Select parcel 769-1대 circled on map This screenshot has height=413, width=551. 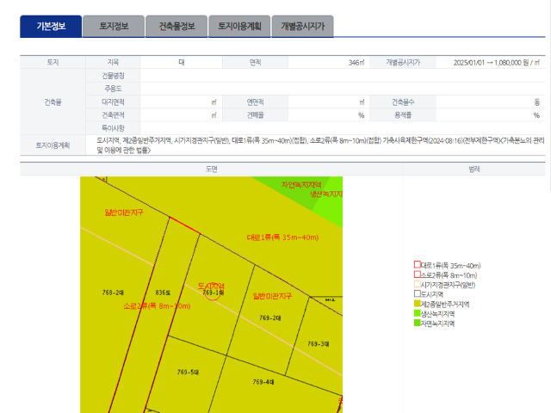[x=213, y=293]
